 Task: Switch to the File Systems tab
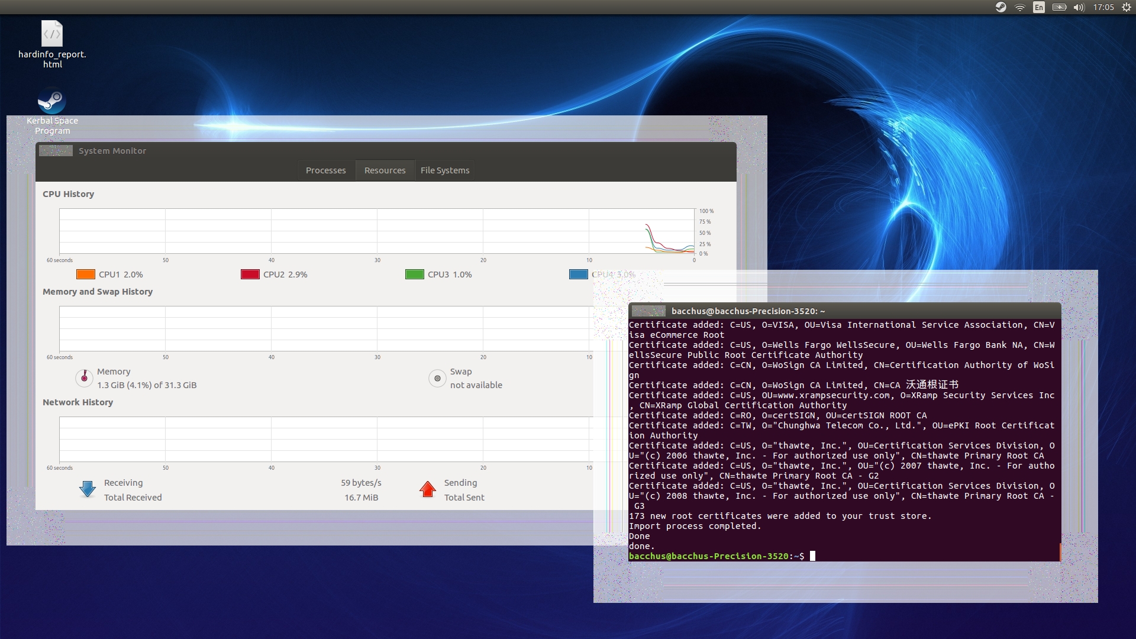point(445,170)
